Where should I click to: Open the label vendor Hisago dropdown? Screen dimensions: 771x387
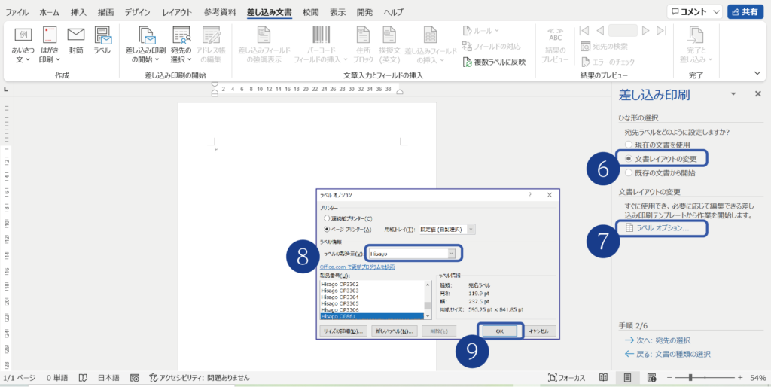[x=452, y=254]
